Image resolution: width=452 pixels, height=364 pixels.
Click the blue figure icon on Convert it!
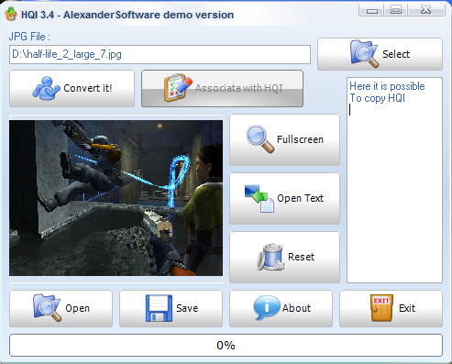[46, 88]
